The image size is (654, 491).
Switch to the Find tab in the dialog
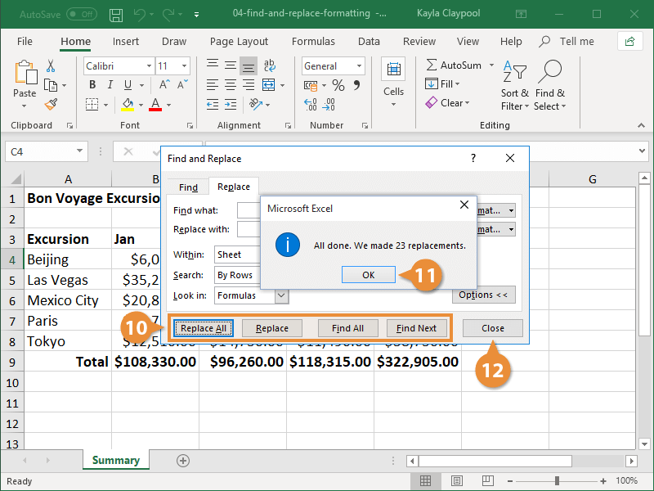point(188,187)
